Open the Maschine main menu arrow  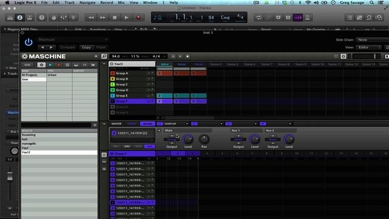pos(96,57)
